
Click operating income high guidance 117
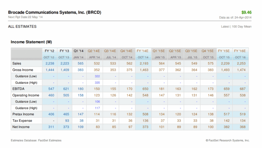point(97,108)
